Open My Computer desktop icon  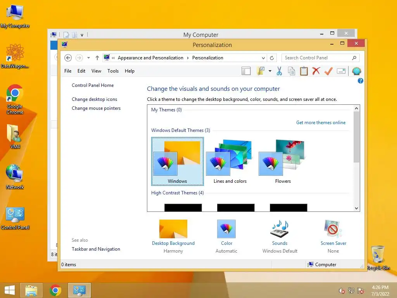click(15, 16)
